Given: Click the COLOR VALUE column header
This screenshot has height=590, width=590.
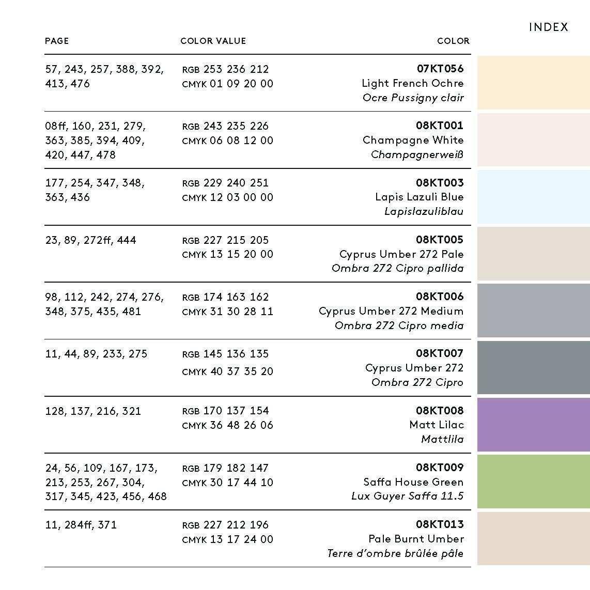Looking at the screenshot, I should pos(213,41).
